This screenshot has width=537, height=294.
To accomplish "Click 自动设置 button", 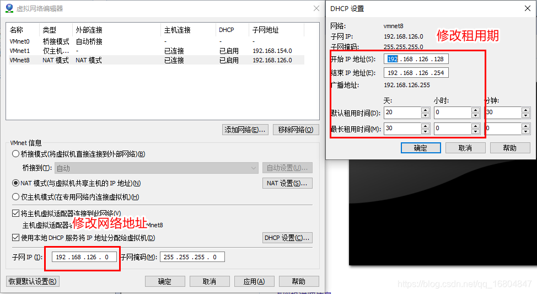I will point(287,168).
